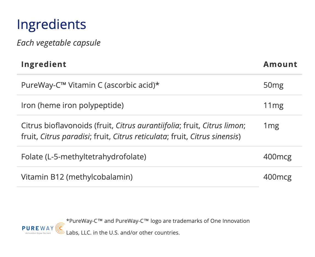Click the Folate 400mcg amount

point(277,156)
